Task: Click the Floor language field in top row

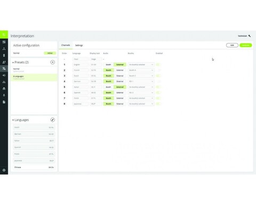Action: [x=81, y=59]
